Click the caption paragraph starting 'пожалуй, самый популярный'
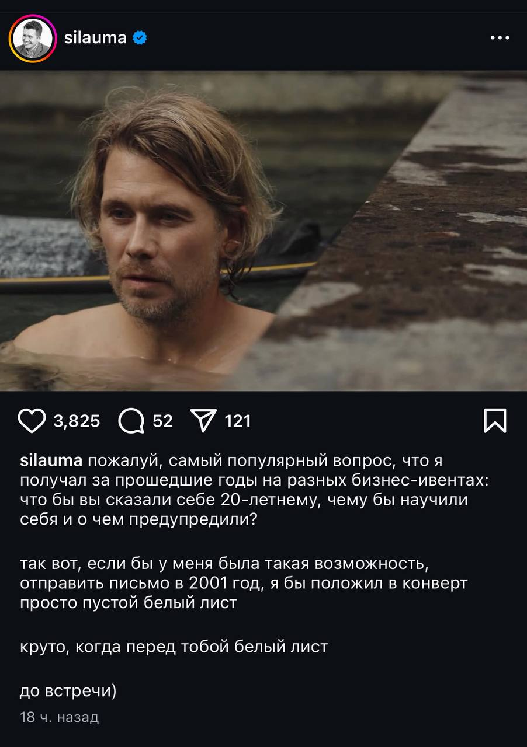Viewport: 527px width, 747px height. coord(244,491)
